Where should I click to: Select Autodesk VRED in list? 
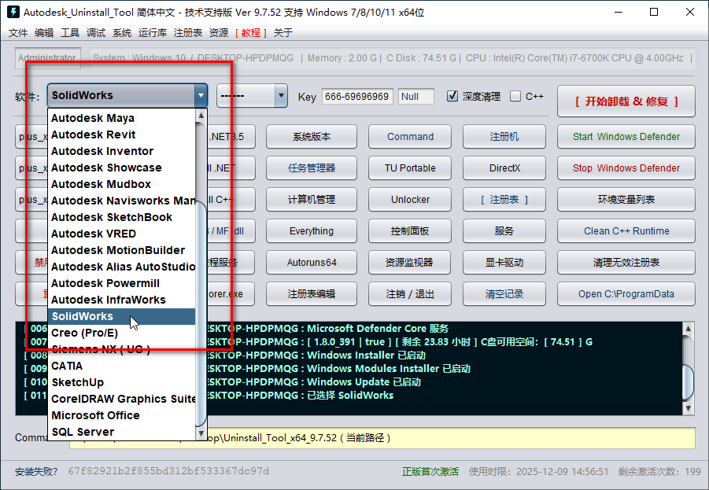click(x=122, y=234)
